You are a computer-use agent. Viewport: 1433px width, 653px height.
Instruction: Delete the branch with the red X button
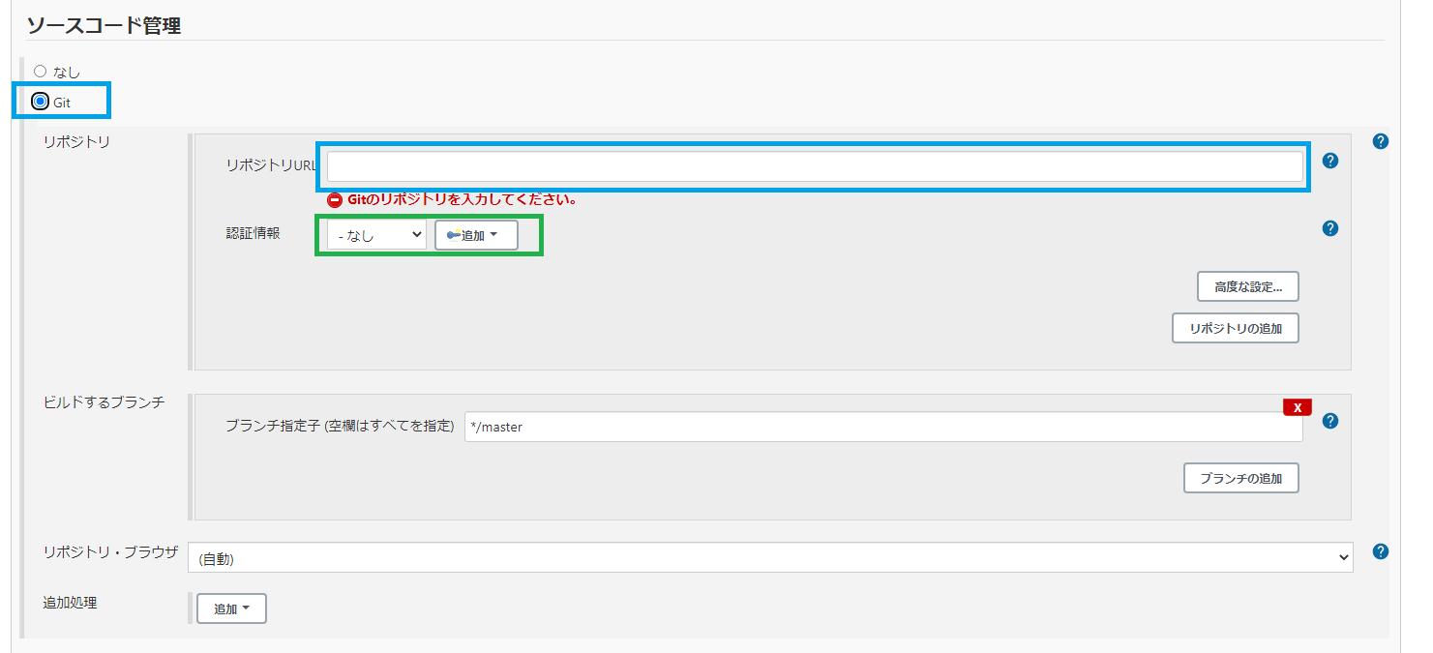[1298, 407]
